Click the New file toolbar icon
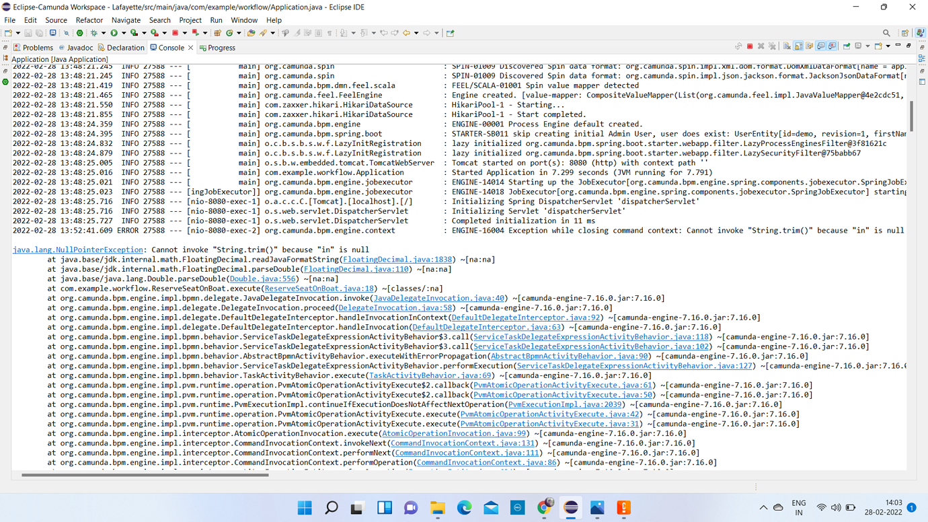928x522 pixels. [7, 33]
